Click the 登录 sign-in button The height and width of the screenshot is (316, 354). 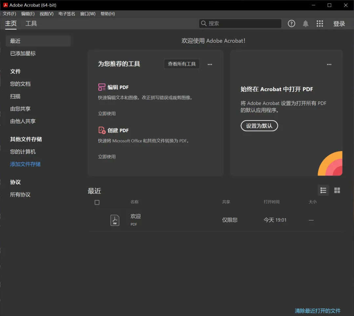339,24
